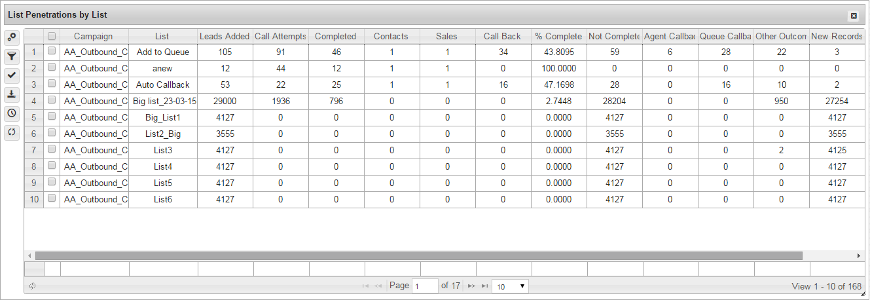Open the rows-per-page dropdown showing 10
The image size is (870, 300).
point(510,286)
